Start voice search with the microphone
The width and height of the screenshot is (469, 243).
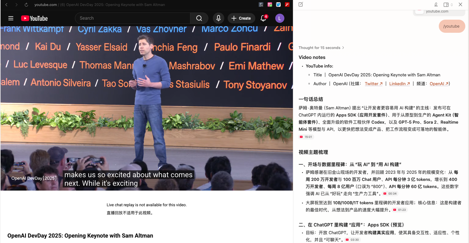pos(218,18)
